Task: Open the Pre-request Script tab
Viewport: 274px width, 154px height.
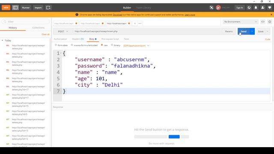Action: click(110, 39)
